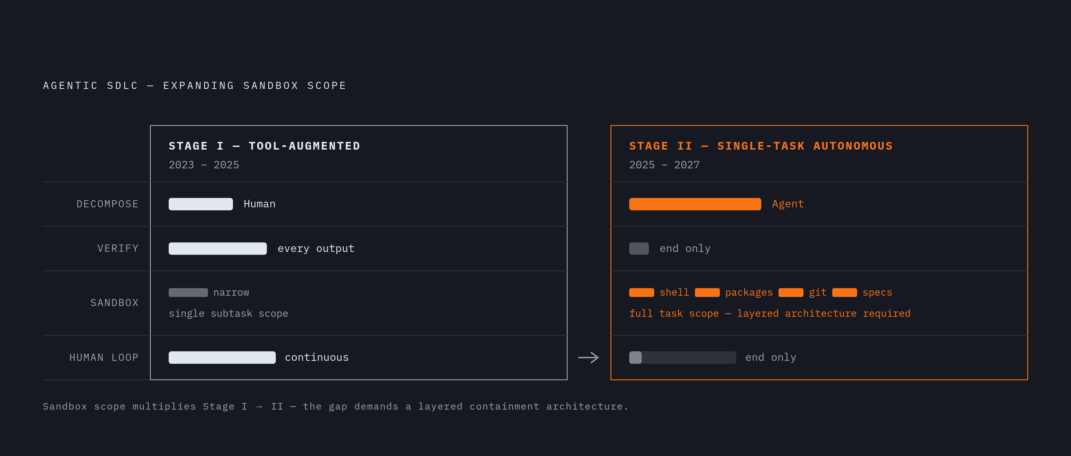This screenshot has height=456, width=1071.
Task: Click the HUMAN LOOP row label
Action: point(104,358)
